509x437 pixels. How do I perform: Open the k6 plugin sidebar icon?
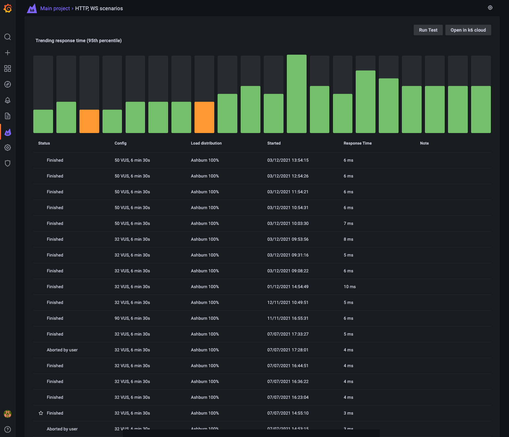(8, 132)
